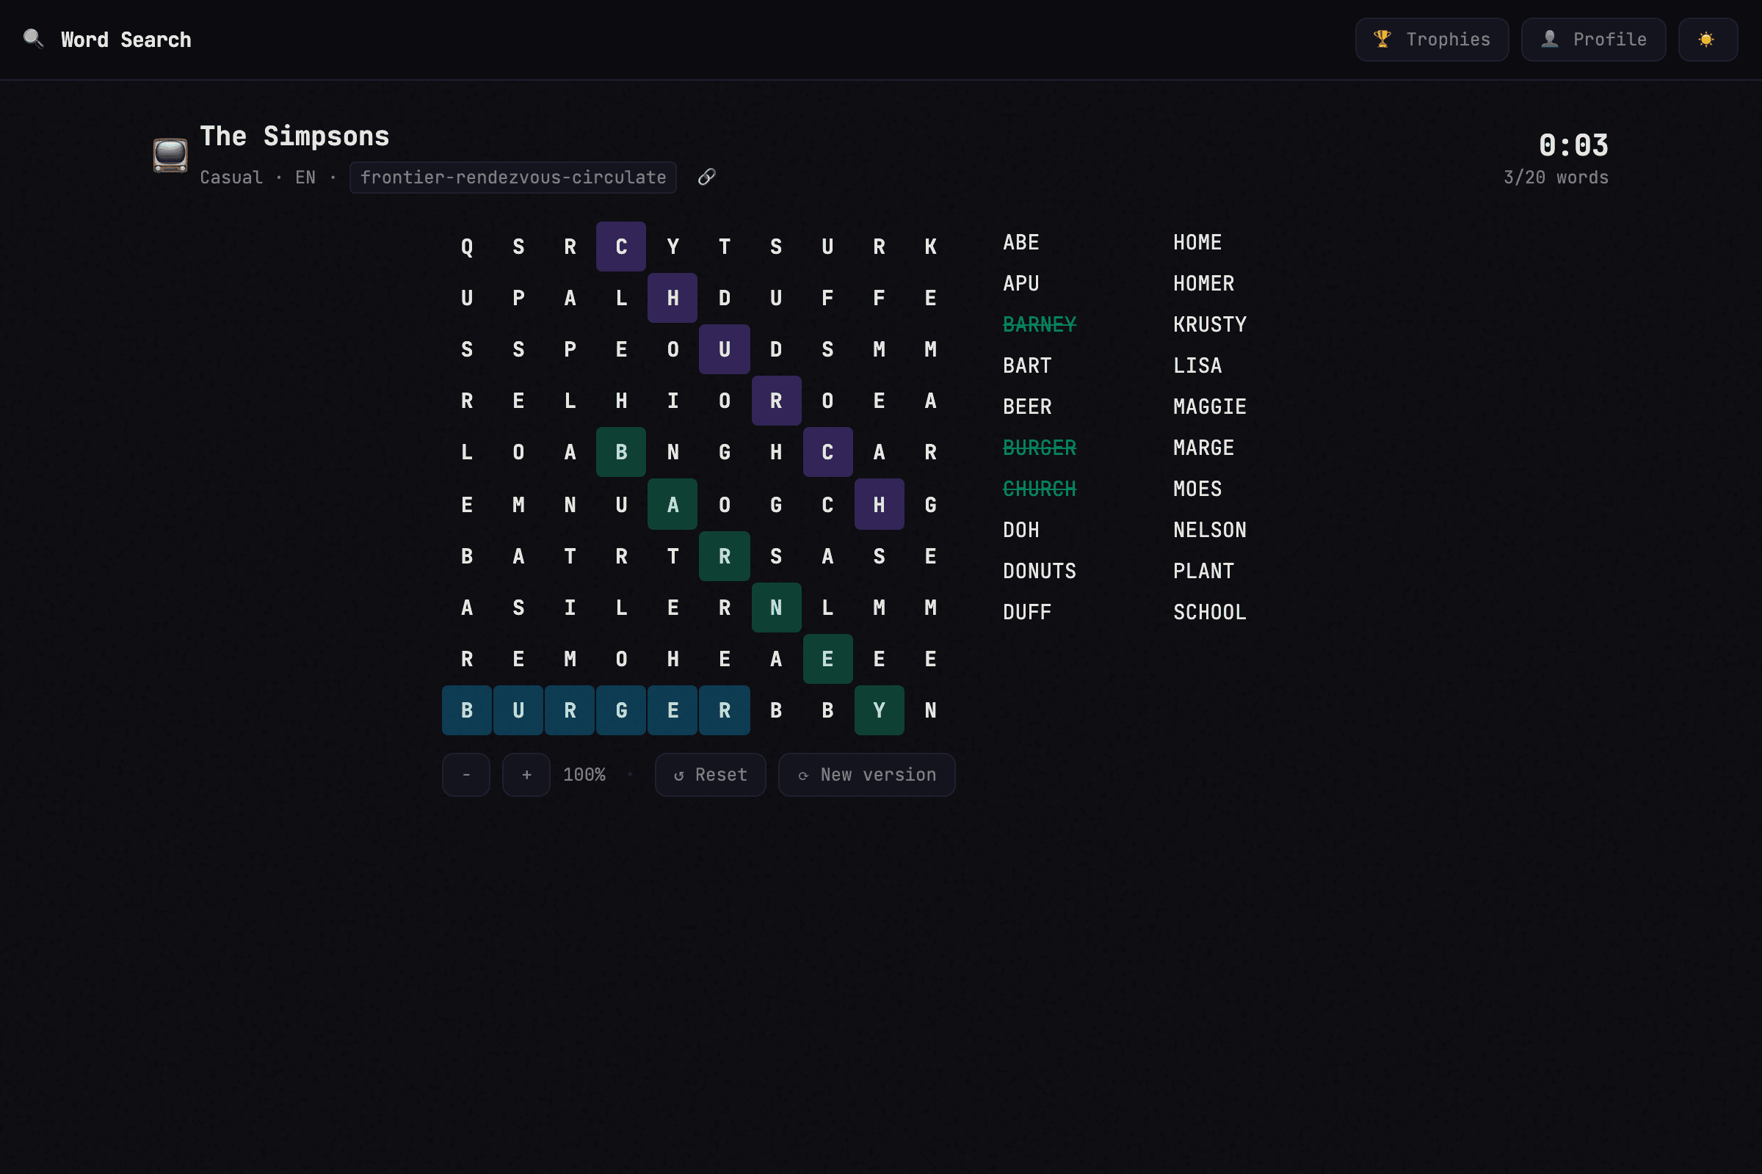Click the 100% zoom level label

(584, 775)
